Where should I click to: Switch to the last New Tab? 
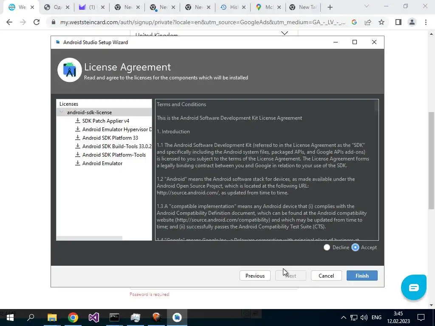point(303,7)
